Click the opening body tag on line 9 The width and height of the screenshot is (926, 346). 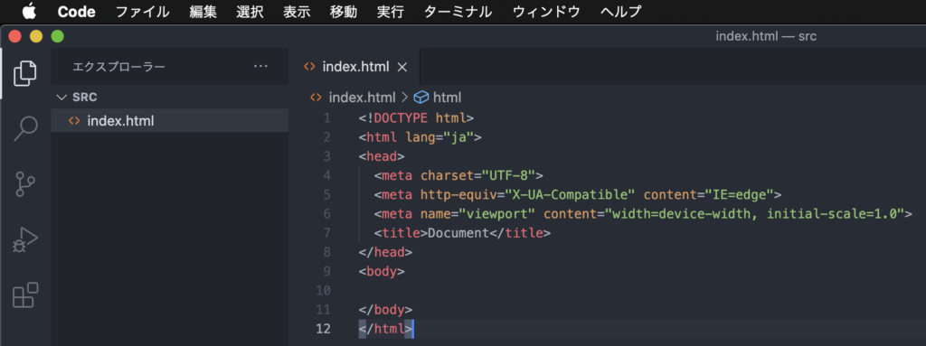(382, 272)
